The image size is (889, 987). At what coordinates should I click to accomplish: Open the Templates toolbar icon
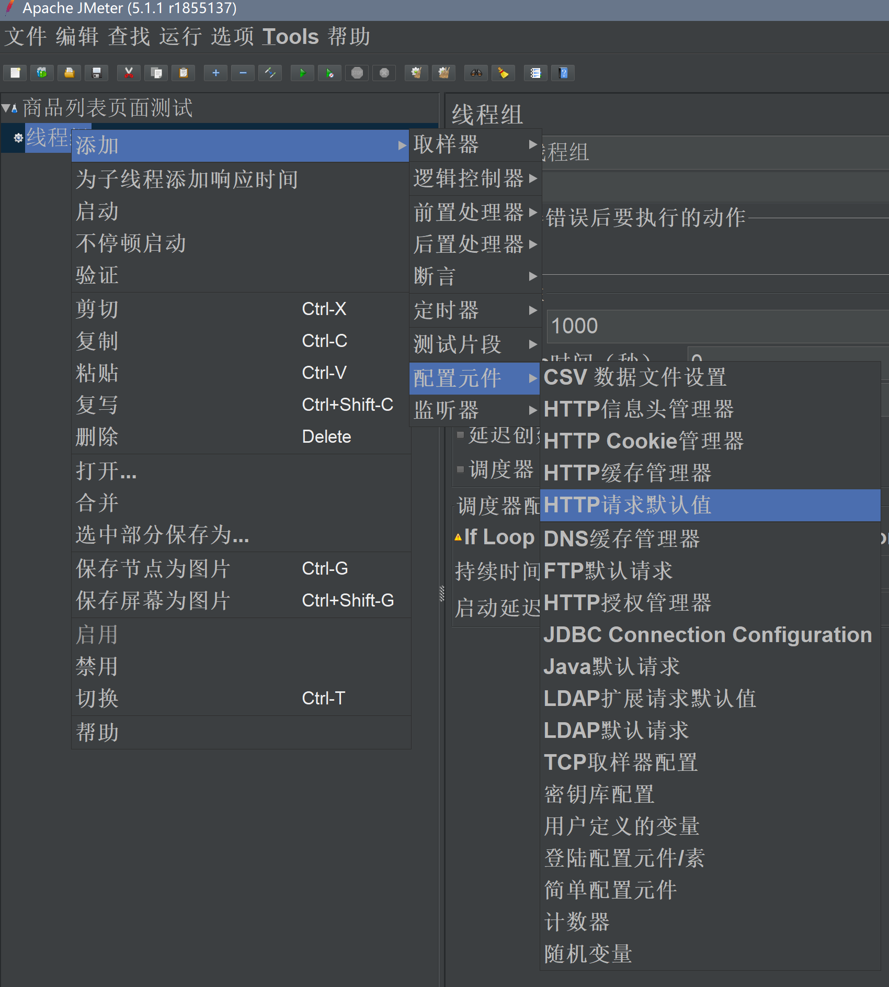click(42, 73)
